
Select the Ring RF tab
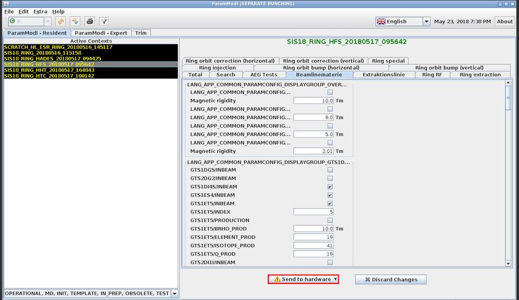432,75
